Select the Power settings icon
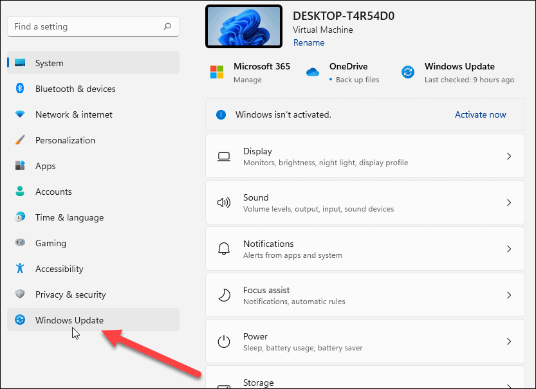The height and width of the screenshot is (389, 536). 223,341
